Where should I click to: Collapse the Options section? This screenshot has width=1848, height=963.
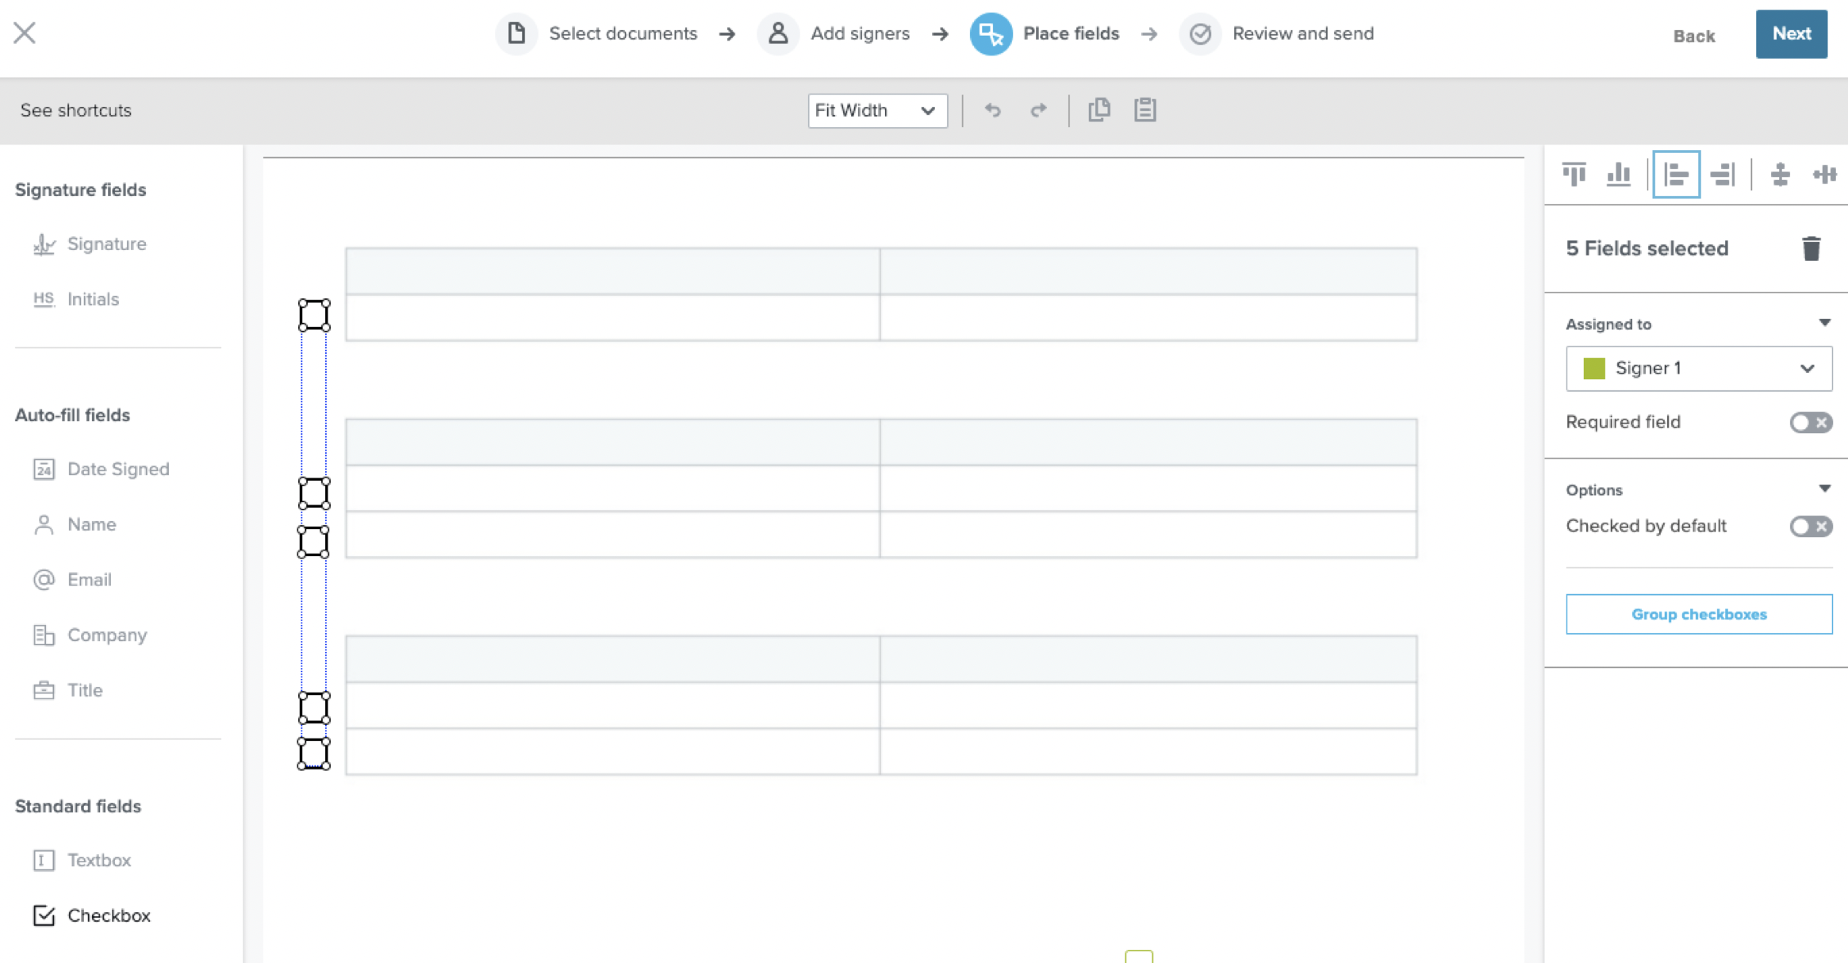[1824, 489]
